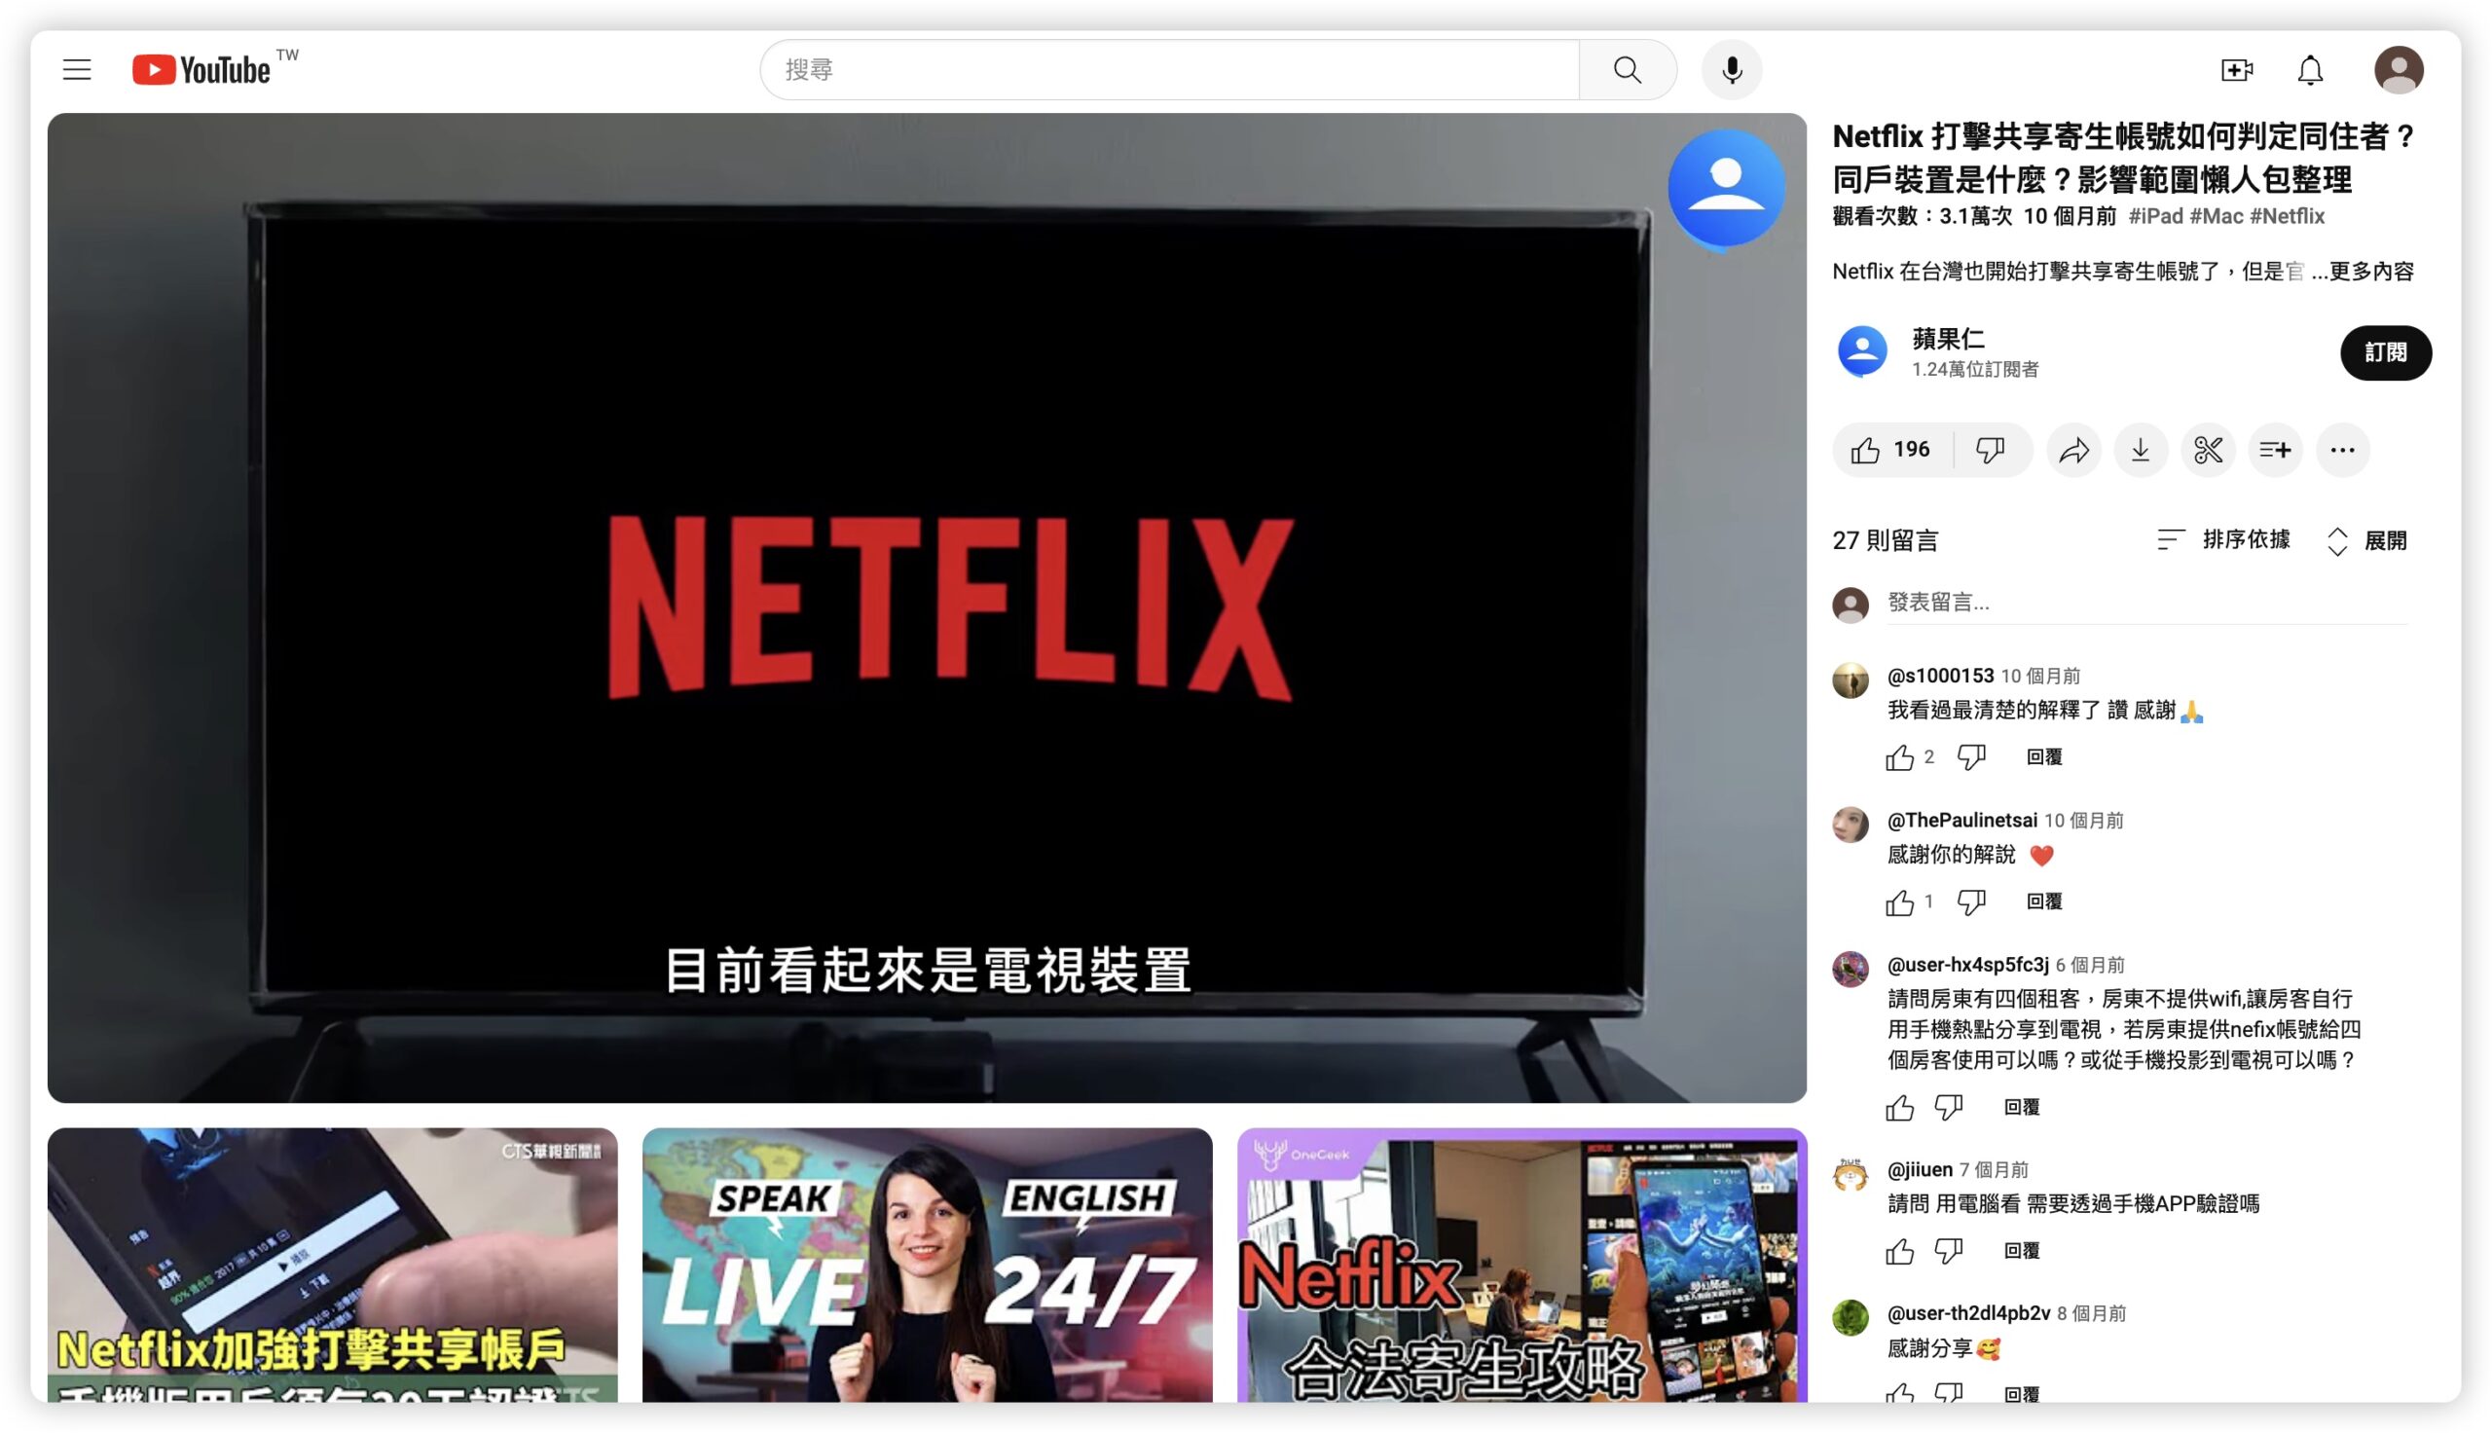2492x1433 pixels.
Task: Dislike the video
Action: (x=1992, y=450)
